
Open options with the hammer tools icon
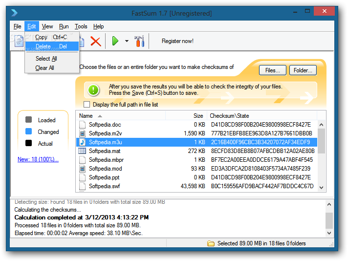[x=139, y=41]
